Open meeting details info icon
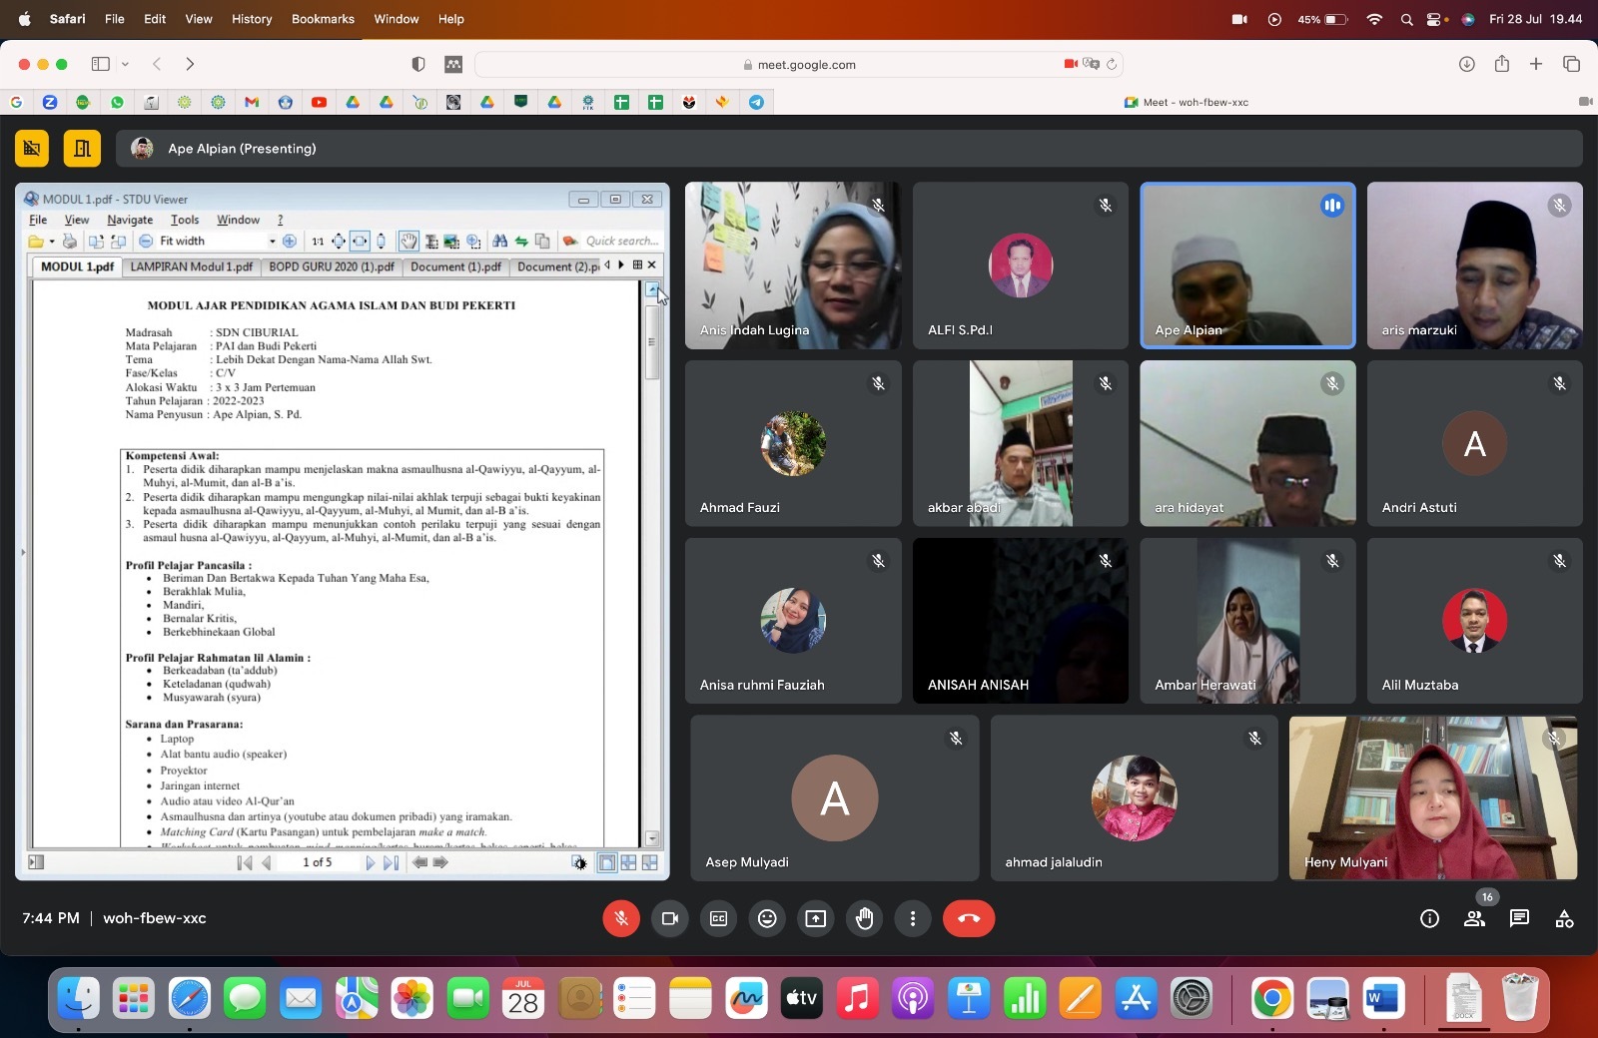Image resolution: width=1598 pixels, height=1038 pixels. 1429,918
